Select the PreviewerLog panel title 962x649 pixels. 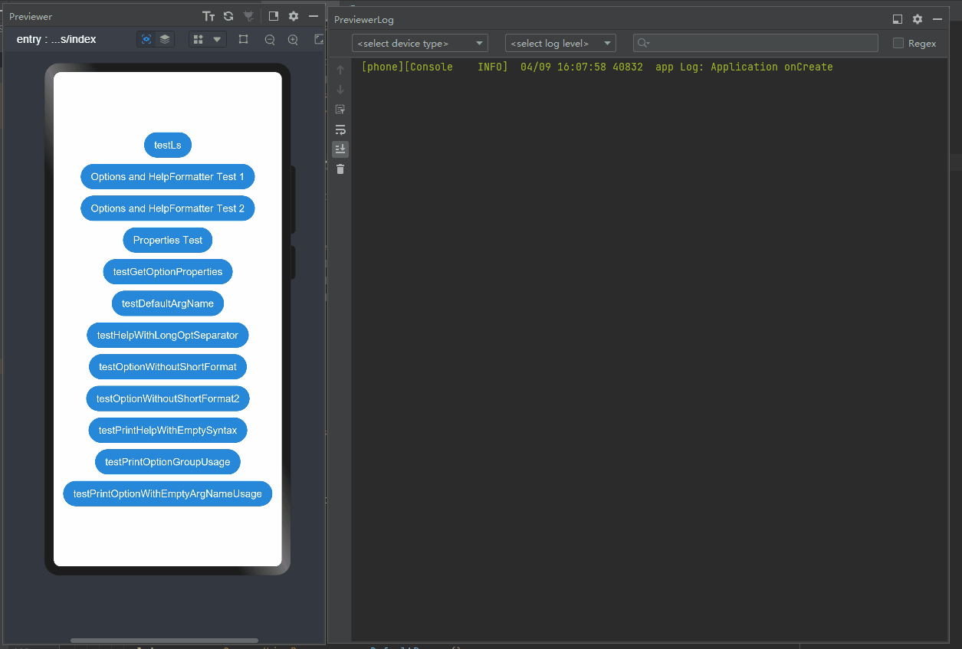[x=364, y=19]
